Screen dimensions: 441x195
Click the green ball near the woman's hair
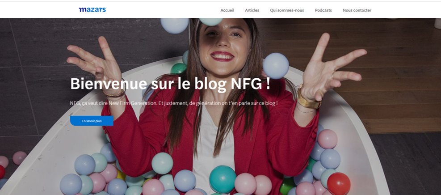point(179,68)
